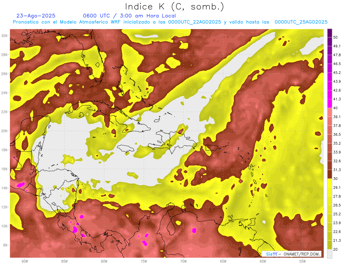Click the 60W longitude label
343x265 pixels.
tap(263, 262)
